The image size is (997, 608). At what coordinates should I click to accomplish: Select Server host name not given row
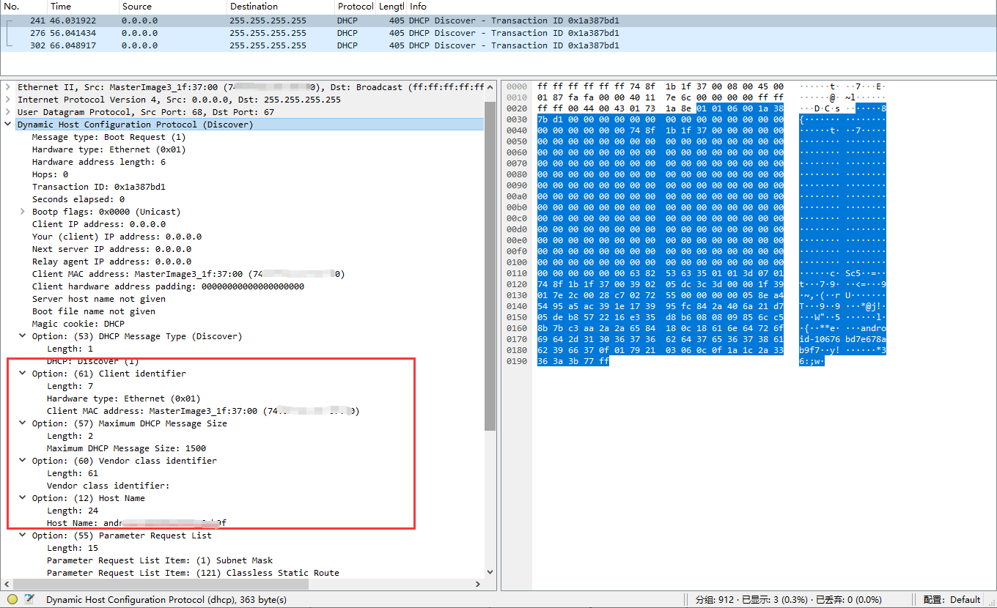[x=98, y=299]
